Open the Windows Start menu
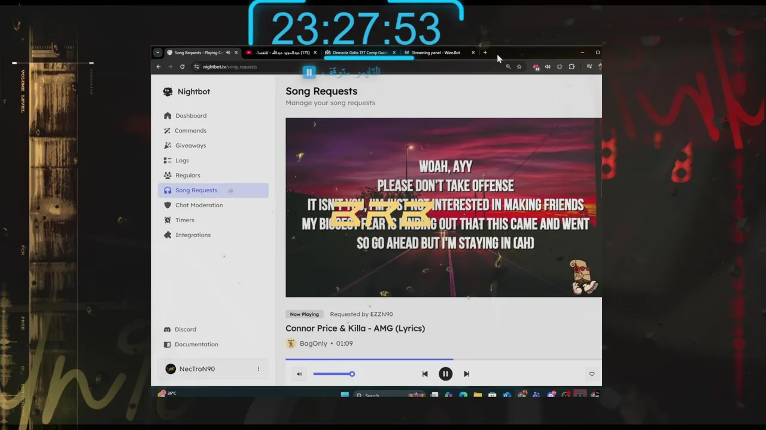Screen dimensions: 766x430 (345, 395)
